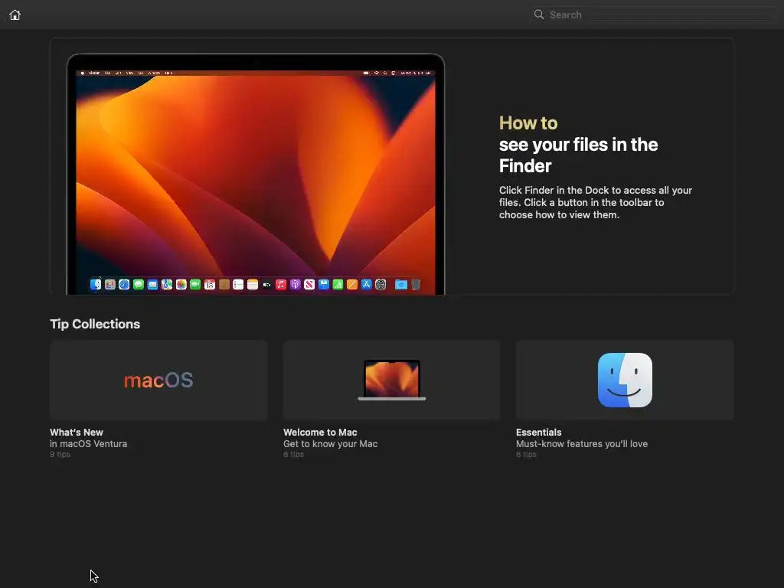Click '6 tips' under Essentials
The height and width of the screenshot is (588, 784).
tap(526, 454)
